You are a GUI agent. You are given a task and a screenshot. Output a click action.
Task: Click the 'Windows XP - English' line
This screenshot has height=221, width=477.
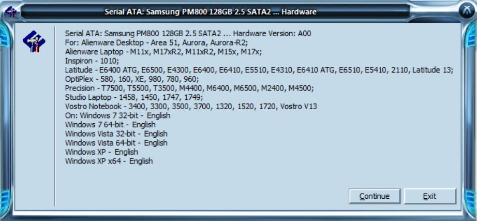pyautogui.click(x=101, y=152)
